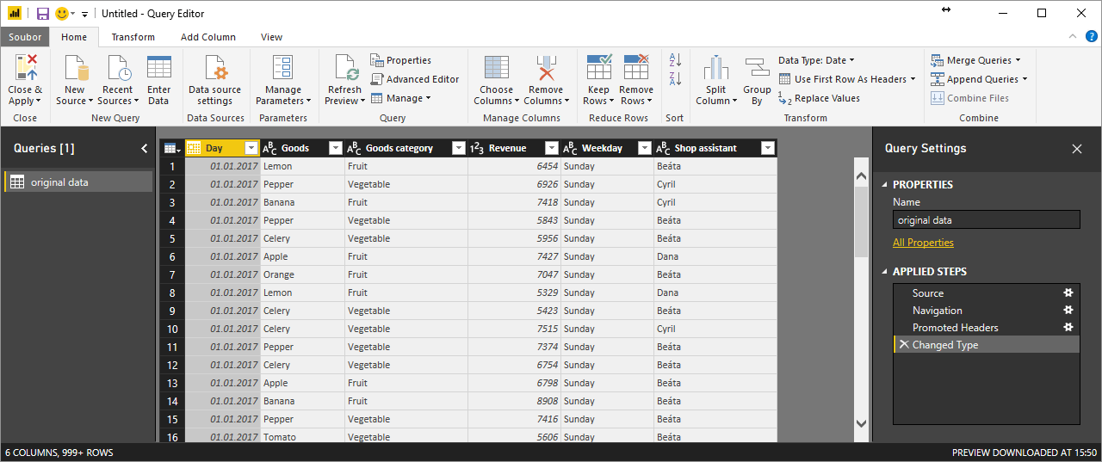
Task: Switch to the Add Column tab
Action: pos(208,37)
